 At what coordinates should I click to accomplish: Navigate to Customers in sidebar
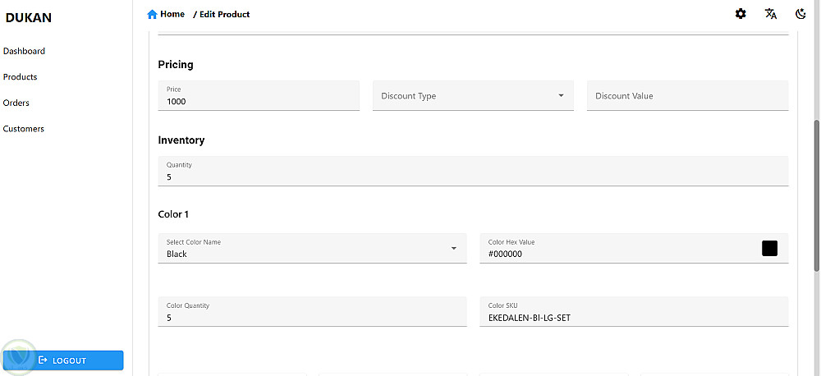click(x=24, y=129)
